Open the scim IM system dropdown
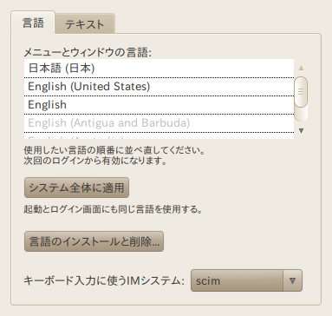Screen dimensions: 332x316 point(246,280)
